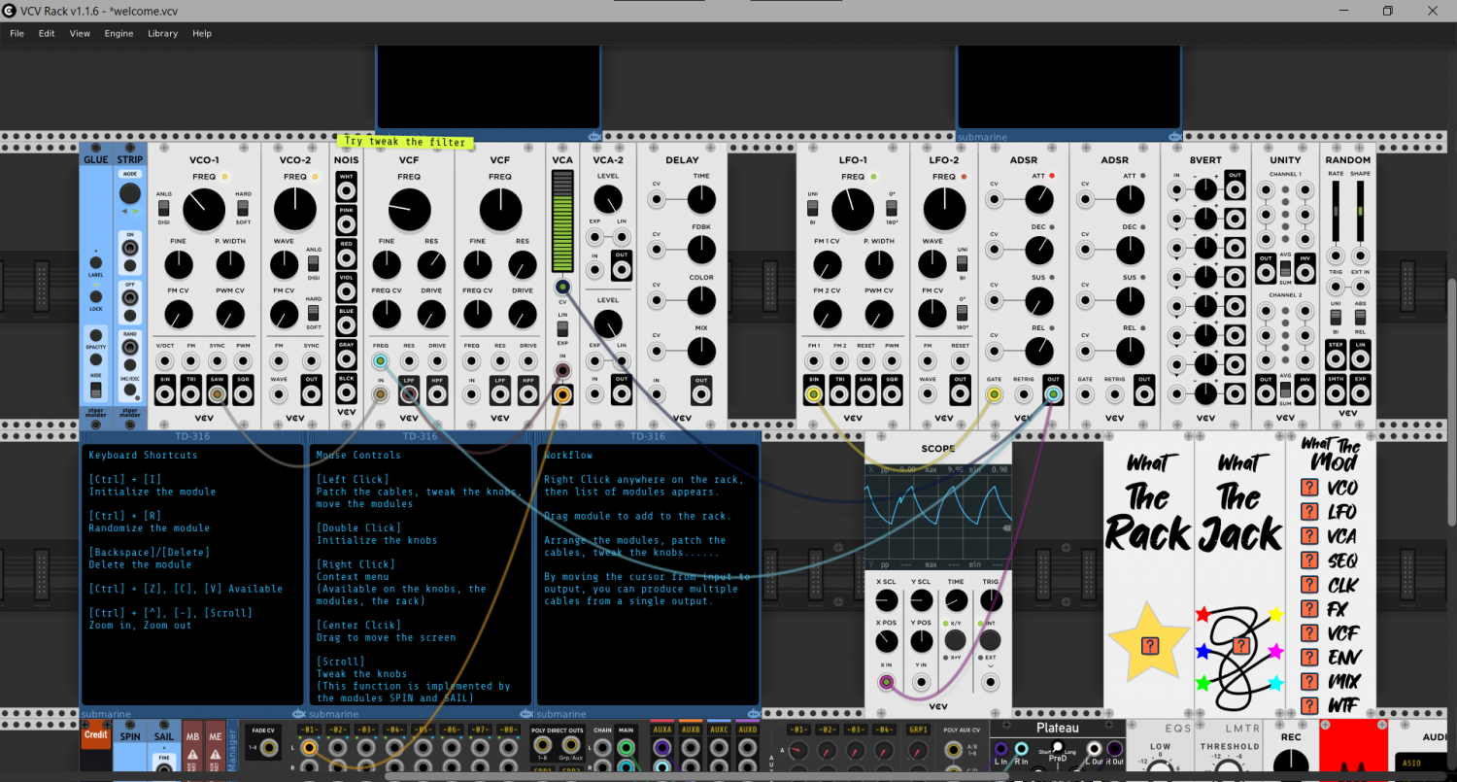1457x782 pixels.
Task: Open the Help menu
Action: click(x=202, y=33)
